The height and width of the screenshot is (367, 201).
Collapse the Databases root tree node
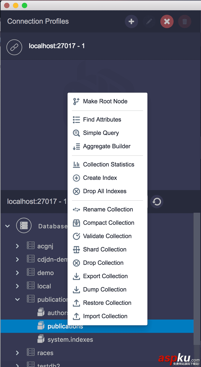pyautogui.click(x=7, y=226)
